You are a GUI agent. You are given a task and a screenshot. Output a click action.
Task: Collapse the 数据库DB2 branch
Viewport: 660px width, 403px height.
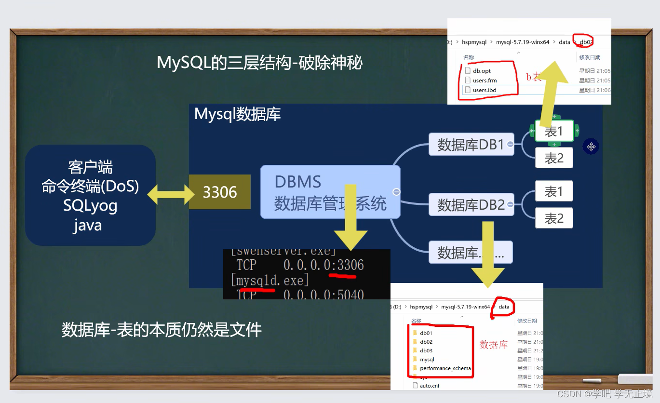510,204
